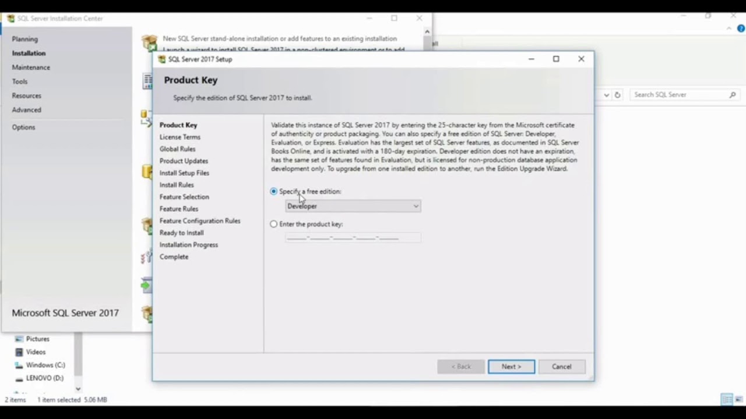The width and height of the screenshot is (746, 419).
Task: Open Advanced in Installation Center sidebar
Action: click(27, 110)
